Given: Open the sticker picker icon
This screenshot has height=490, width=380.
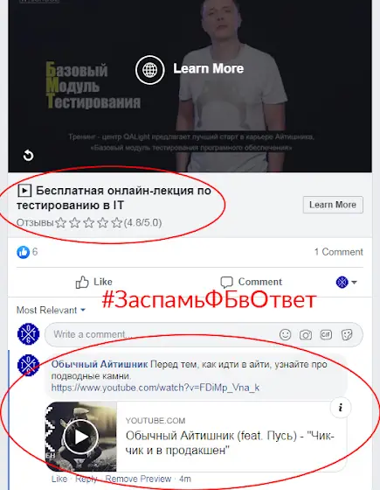Looking at the screenshot, I should pyautogui.click(x=347, y=334).
